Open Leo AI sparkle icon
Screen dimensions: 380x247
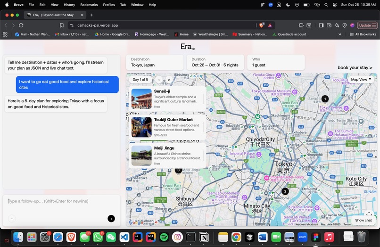[x=337, y=25]
